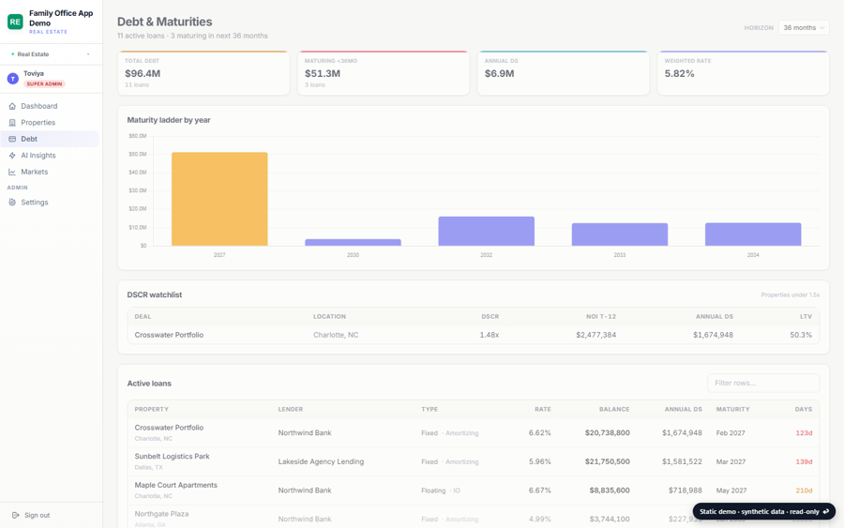
Task: Click Toviya's user avatar
Action: [x=13, y=79]
